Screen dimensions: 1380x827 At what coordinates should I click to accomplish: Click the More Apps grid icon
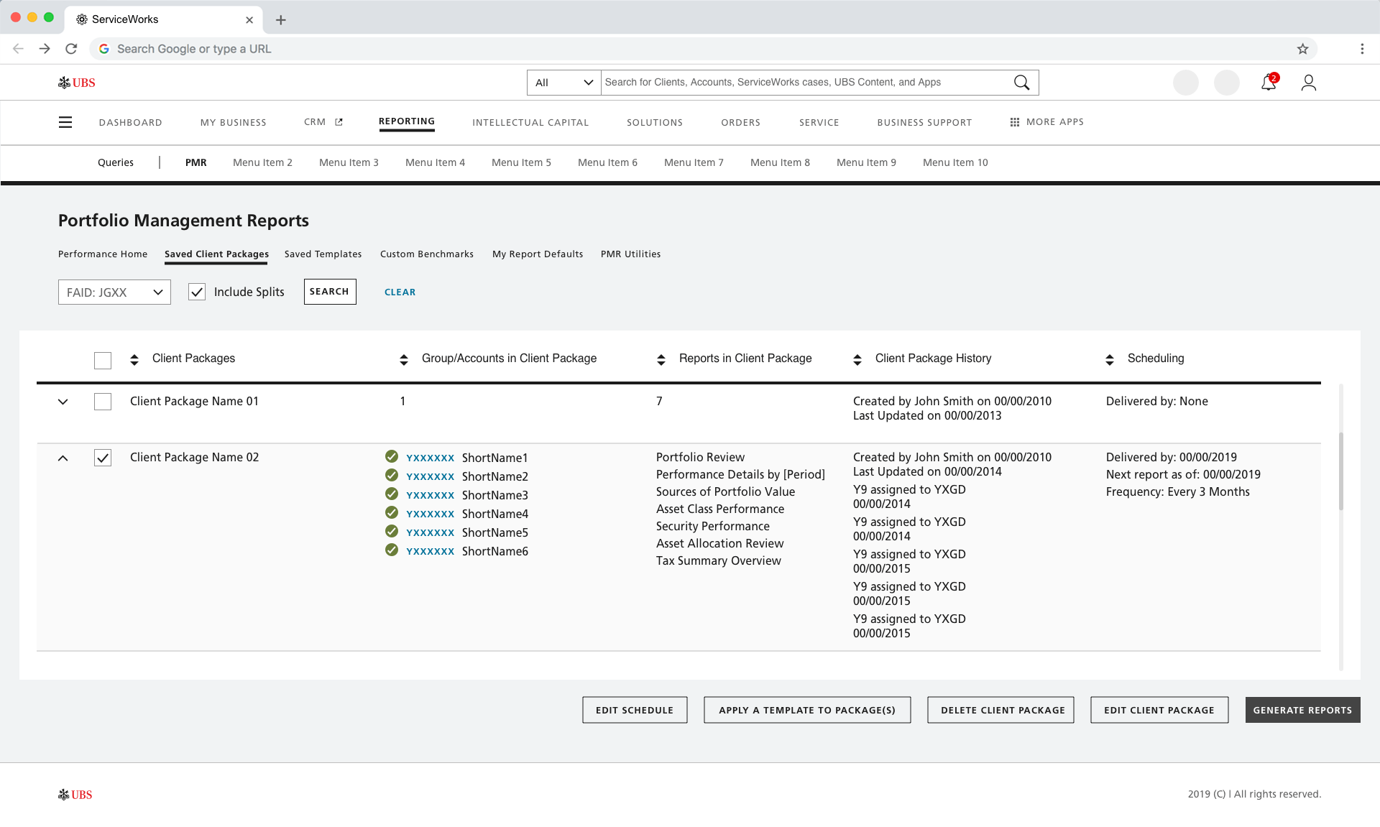1014,122
